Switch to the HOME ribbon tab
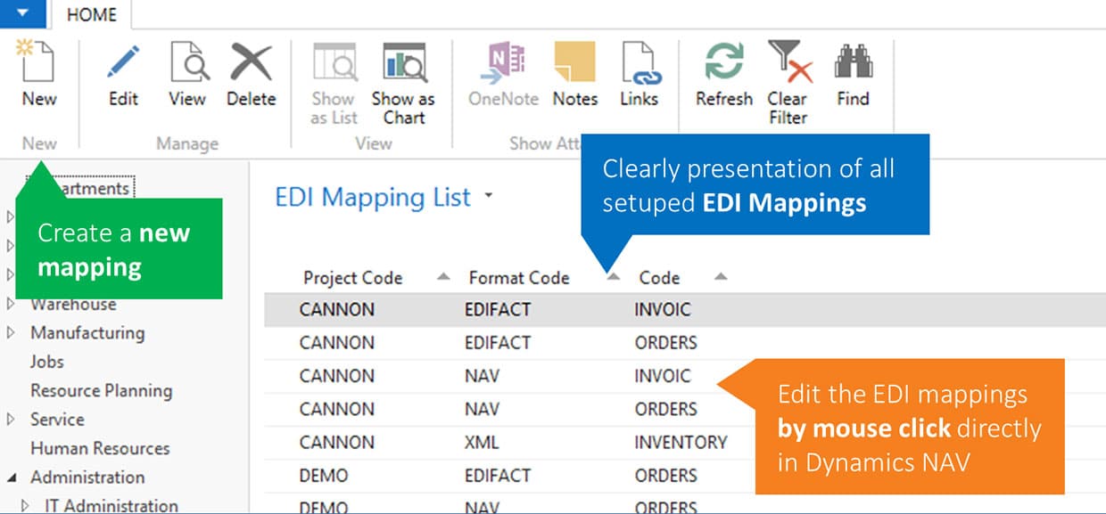1106x514 pixels. (93, 13)
